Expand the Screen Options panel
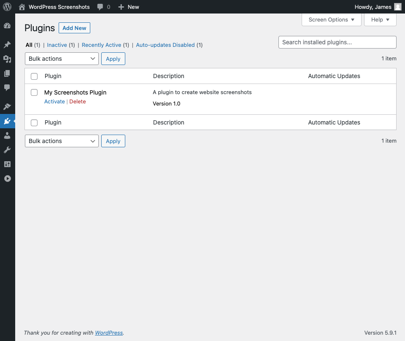The image size is (405, 341). tap(332, 19)
